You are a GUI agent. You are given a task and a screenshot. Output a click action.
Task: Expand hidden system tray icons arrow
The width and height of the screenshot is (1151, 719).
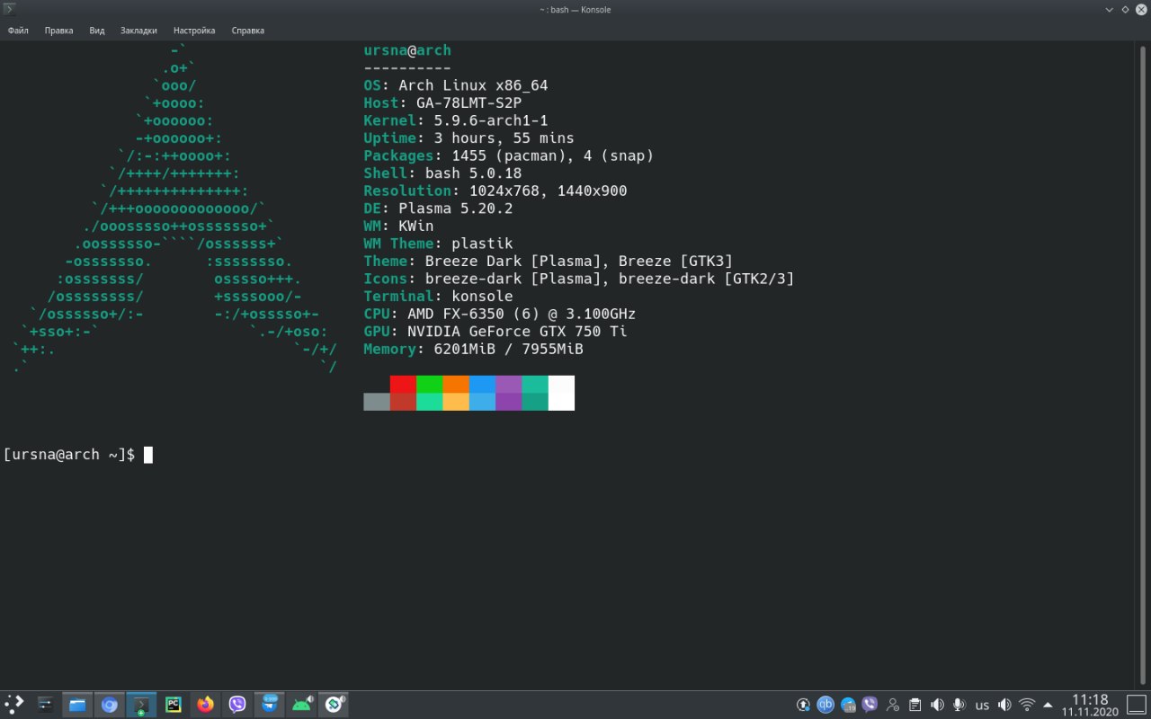[x=1048, y=705]
